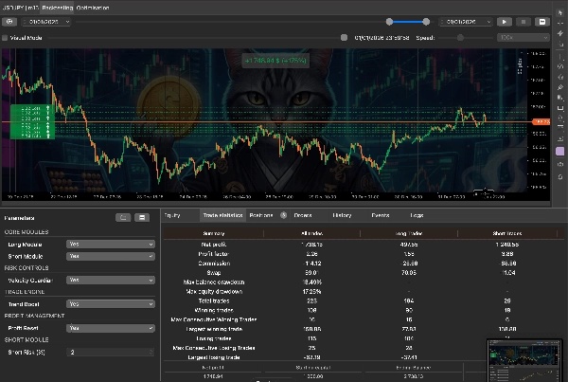This screenshot has height=382, width=568.
Task: Click the Positions count badge
Action: [x=284, y=215]
